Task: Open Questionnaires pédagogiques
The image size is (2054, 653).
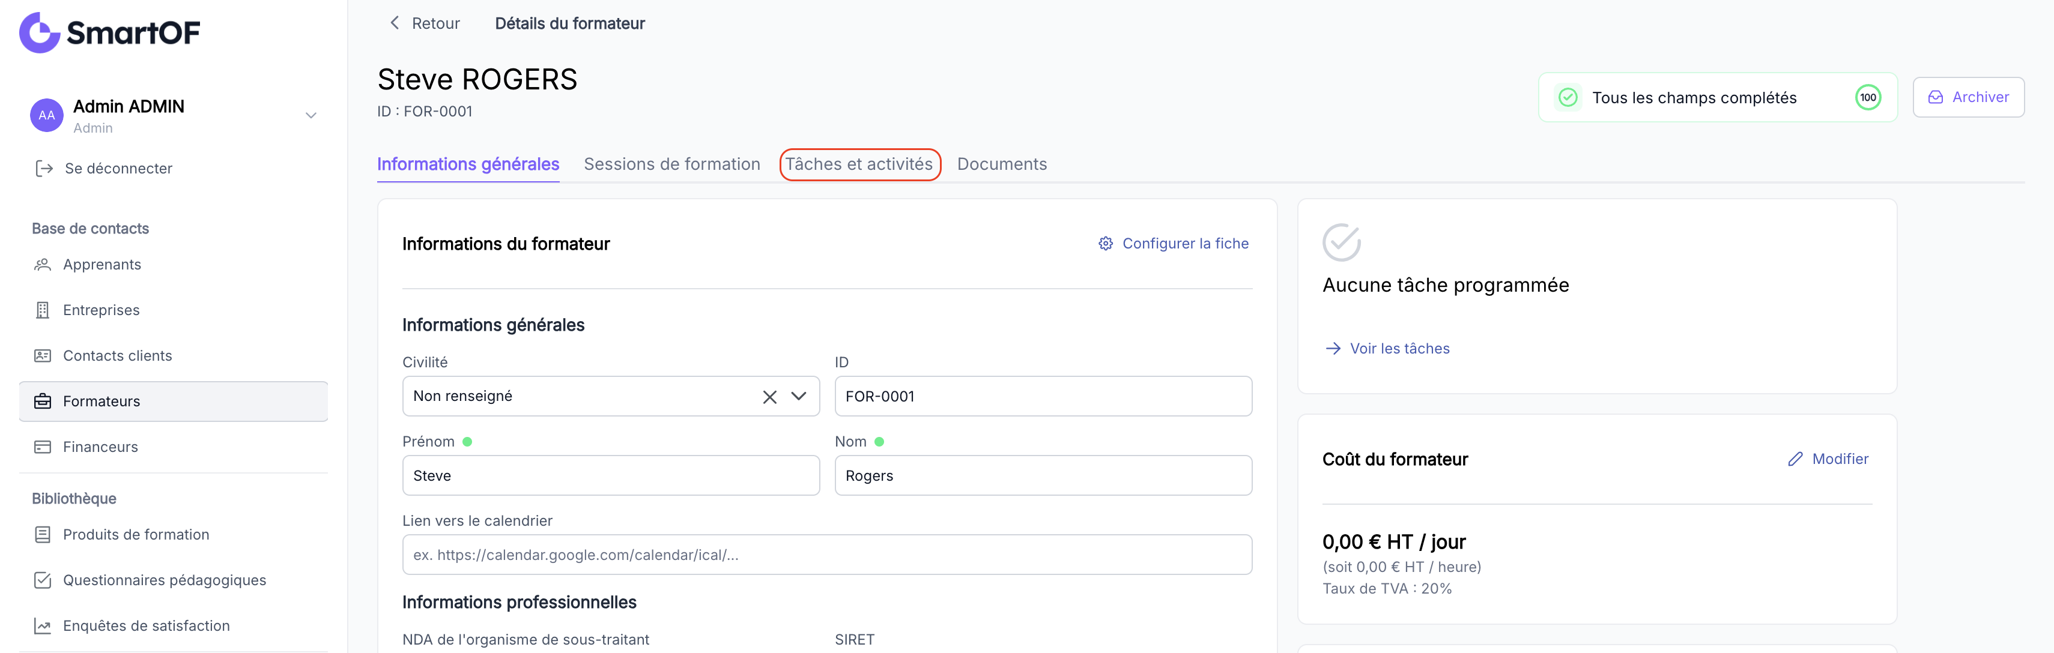Action: coord(164,580)
